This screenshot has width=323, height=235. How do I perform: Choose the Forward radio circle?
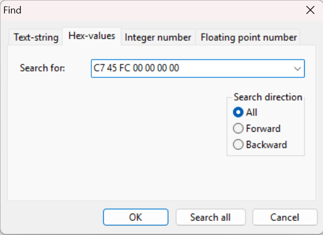(238, 129)
